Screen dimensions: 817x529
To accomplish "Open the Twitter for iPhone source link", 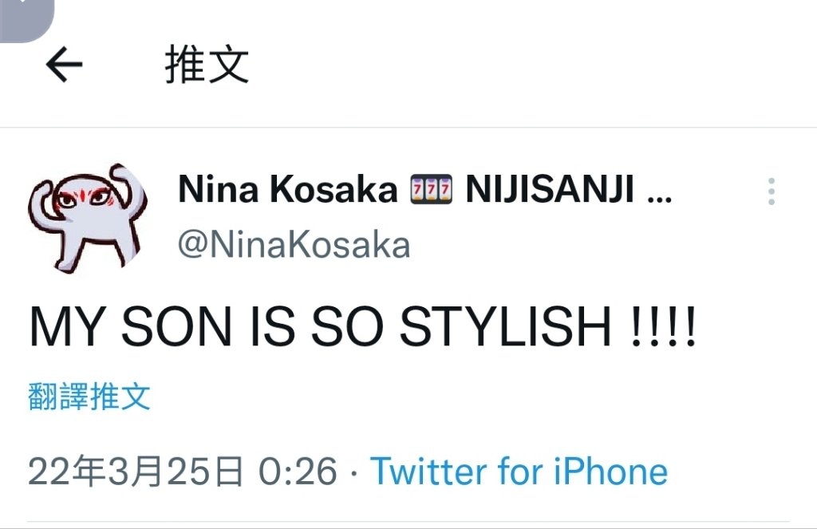I will pyautogui.click(x=519, y=472).
